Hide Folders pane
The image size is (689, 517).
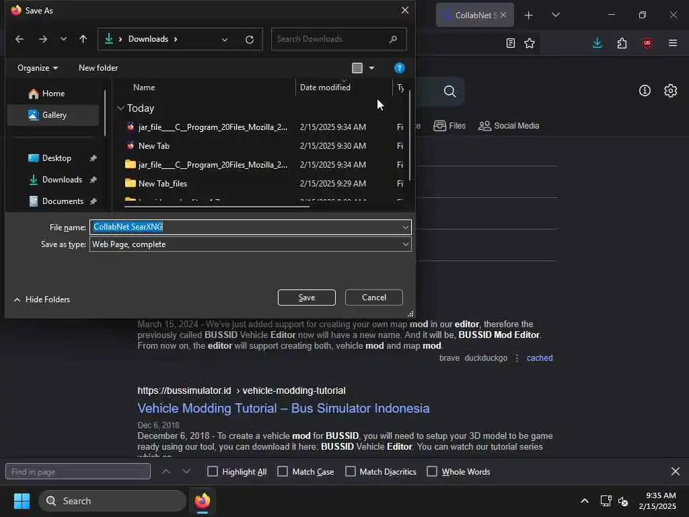[x=42, y=300]
